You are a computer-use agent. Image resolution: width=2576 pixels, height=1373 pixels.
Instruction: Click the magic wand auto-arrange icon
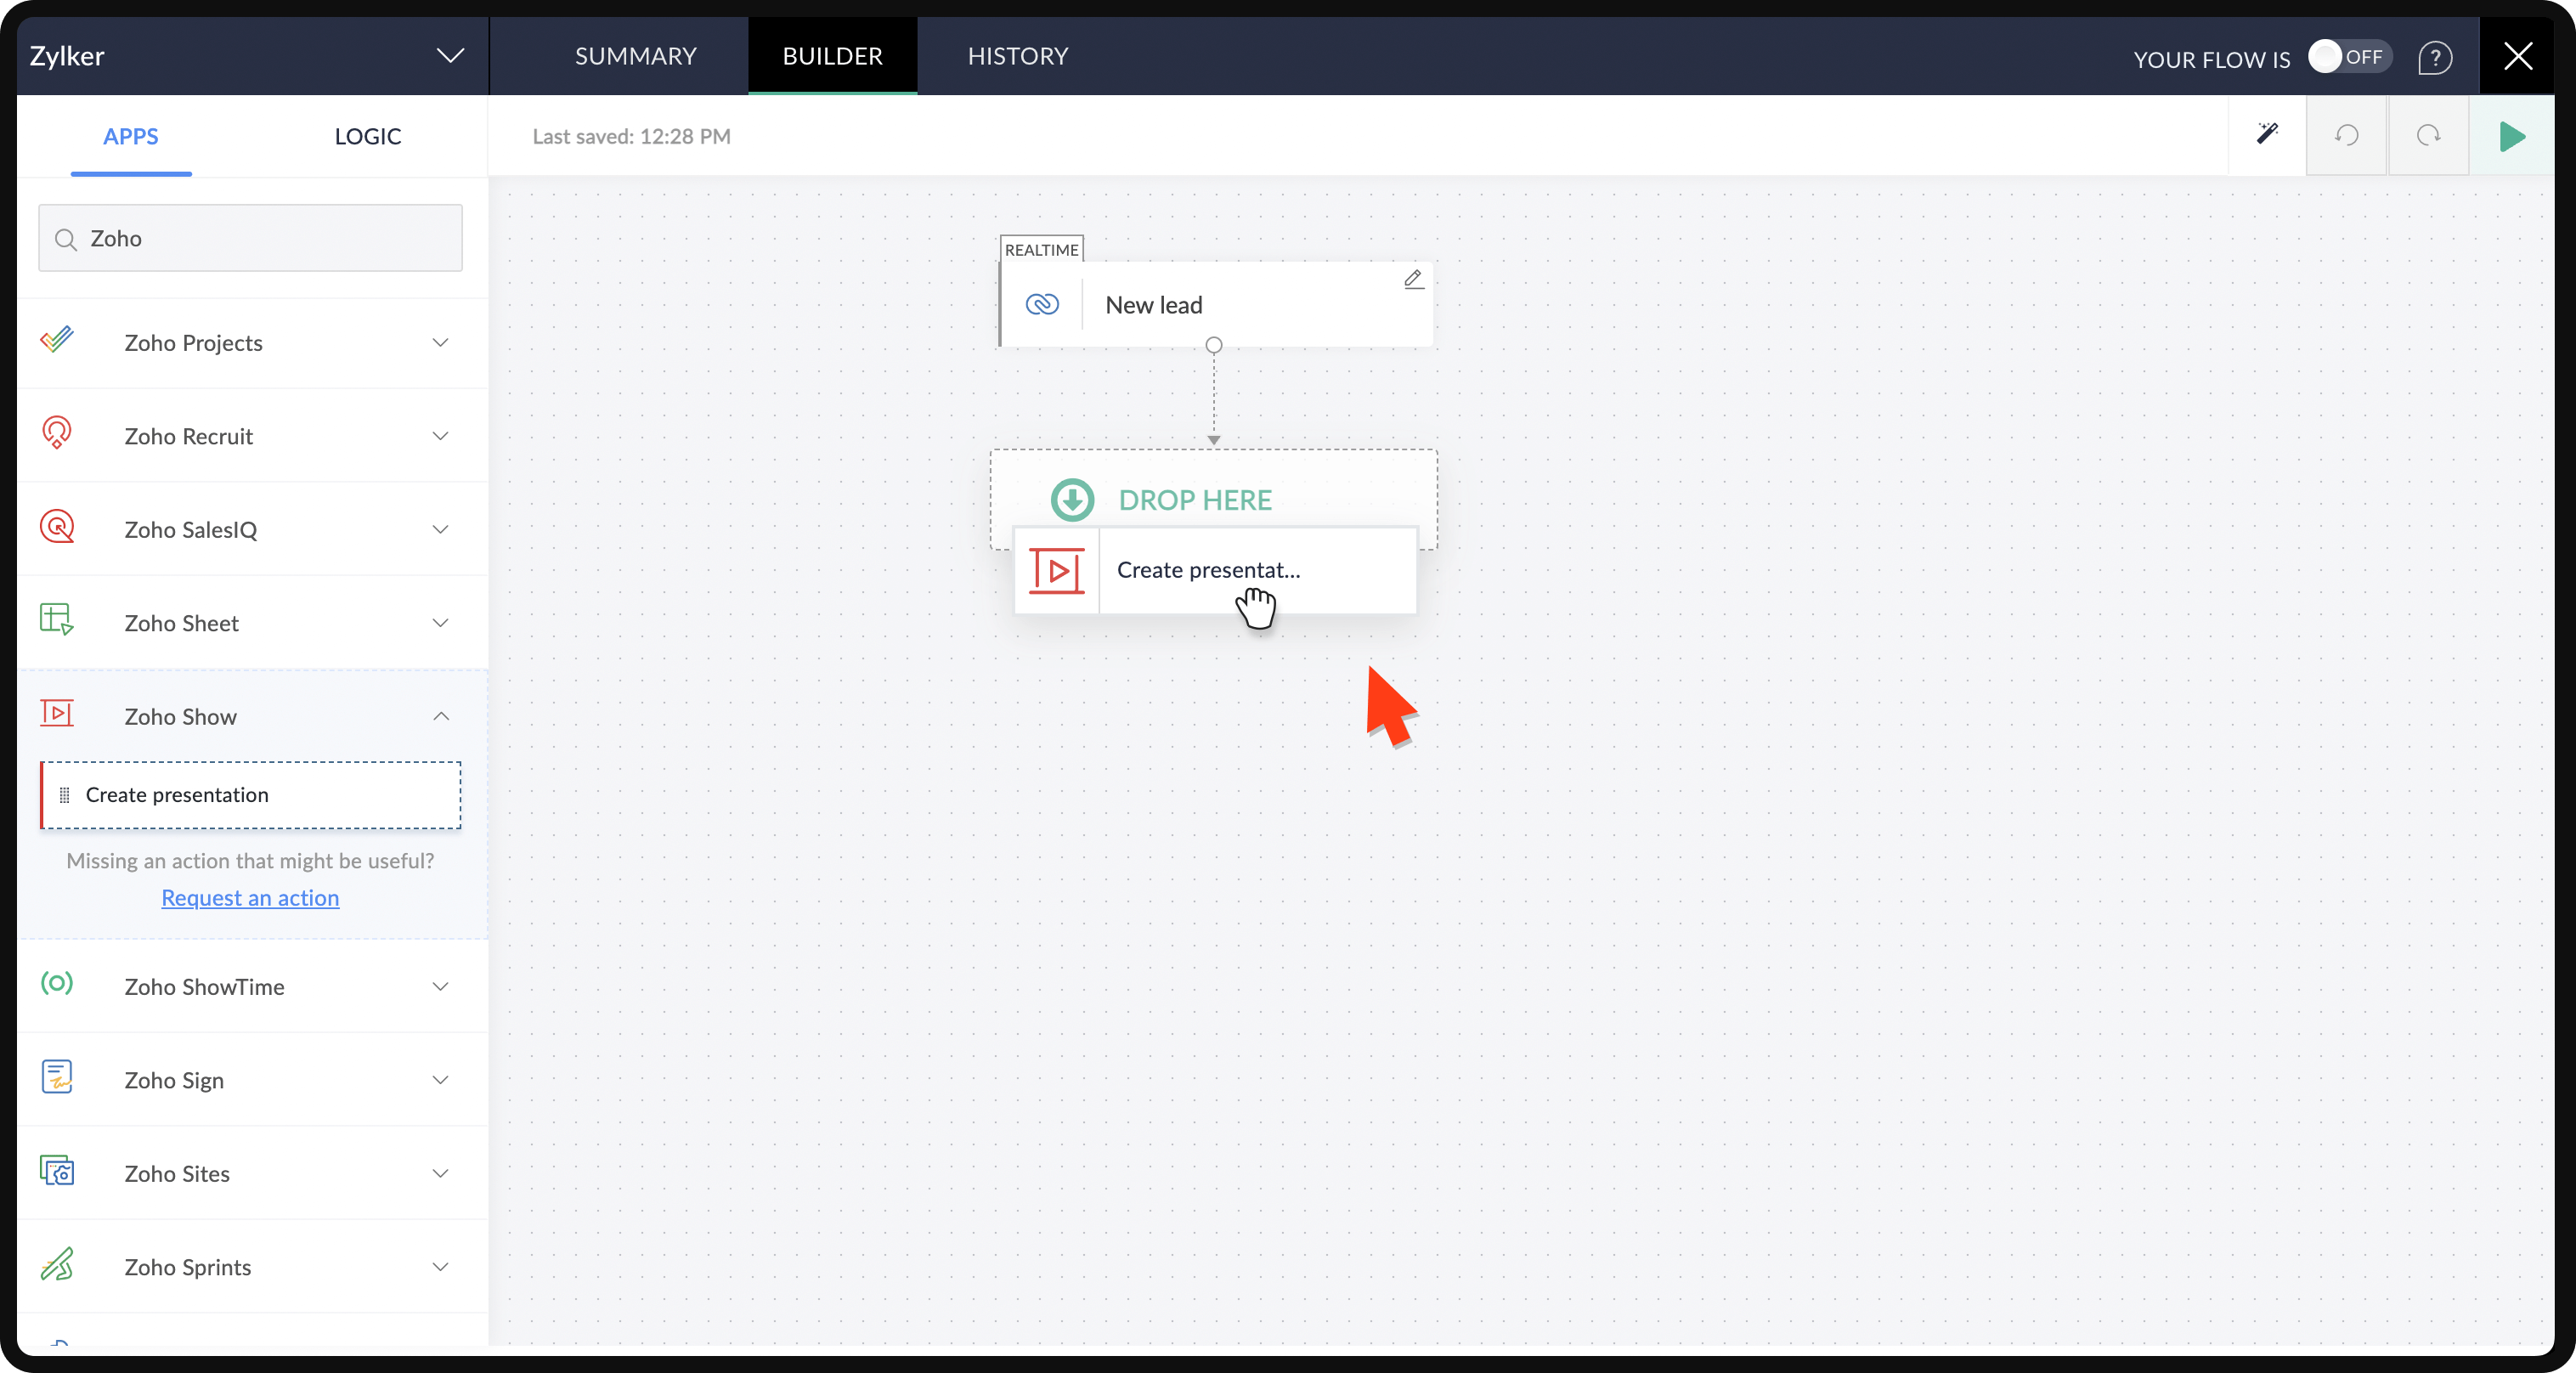2267,135
